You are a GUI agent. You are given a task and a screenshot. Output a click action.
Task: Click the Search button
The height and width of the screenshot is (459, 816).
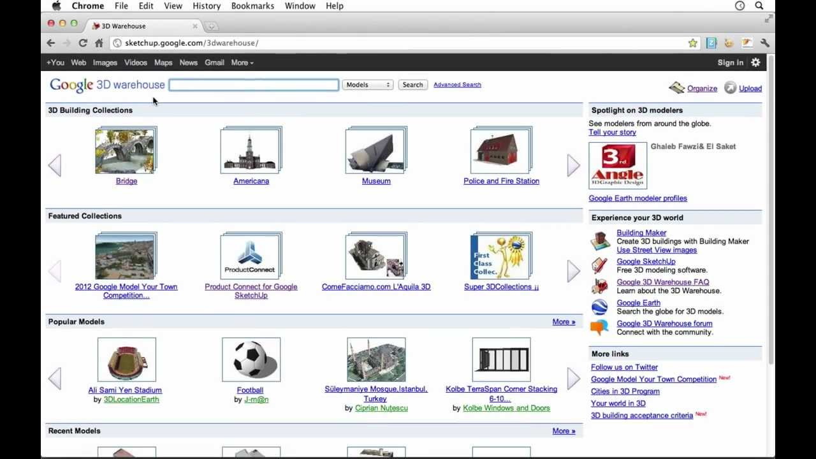coord(412,85)
